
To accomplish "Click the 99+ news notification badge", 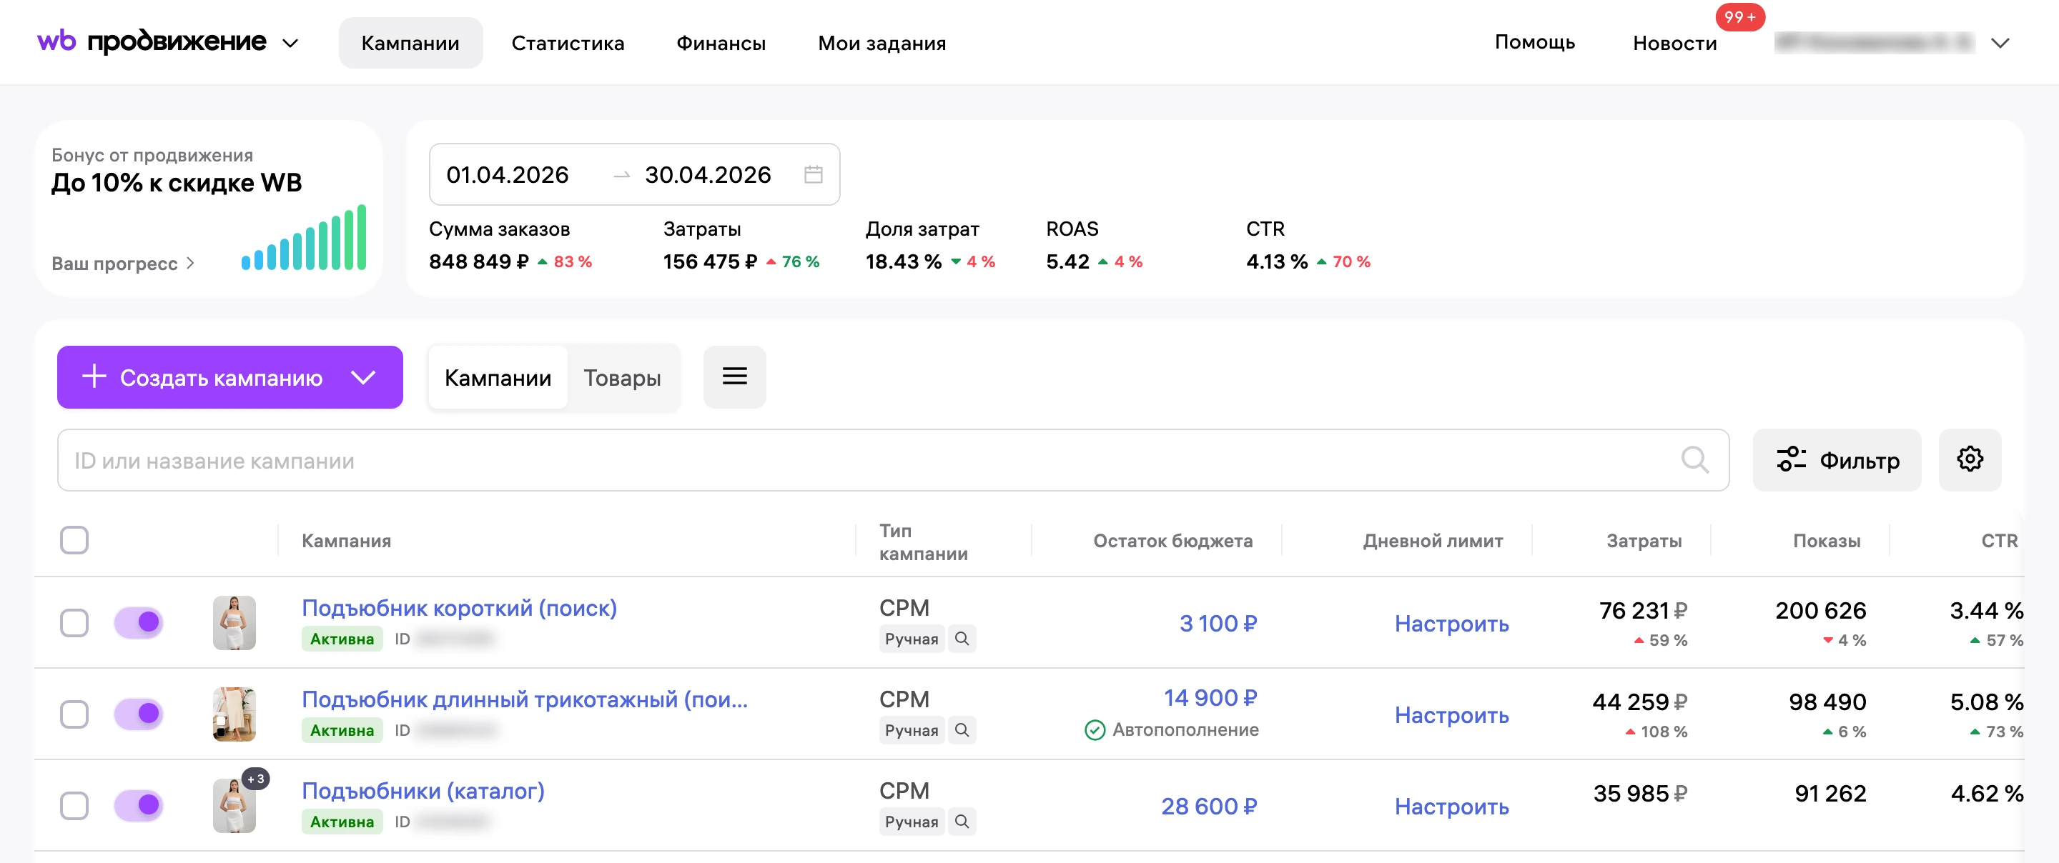I will (x=1739, y=16).
